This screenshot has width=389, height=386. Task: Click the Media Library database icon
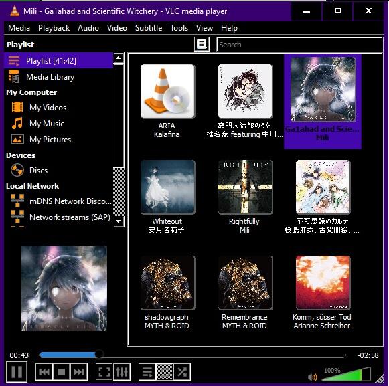click(14, 76)
